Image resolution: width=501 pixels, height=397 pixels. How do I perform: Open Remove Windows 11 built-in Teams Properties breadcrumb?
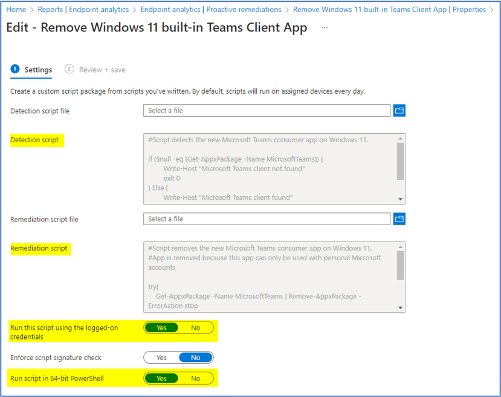[x=389, y=10]
